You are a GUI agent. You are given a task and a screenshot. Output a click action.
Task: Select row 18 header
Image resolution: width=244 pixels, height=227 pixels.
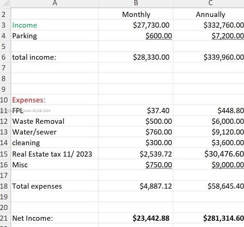(x=5, y=186)
